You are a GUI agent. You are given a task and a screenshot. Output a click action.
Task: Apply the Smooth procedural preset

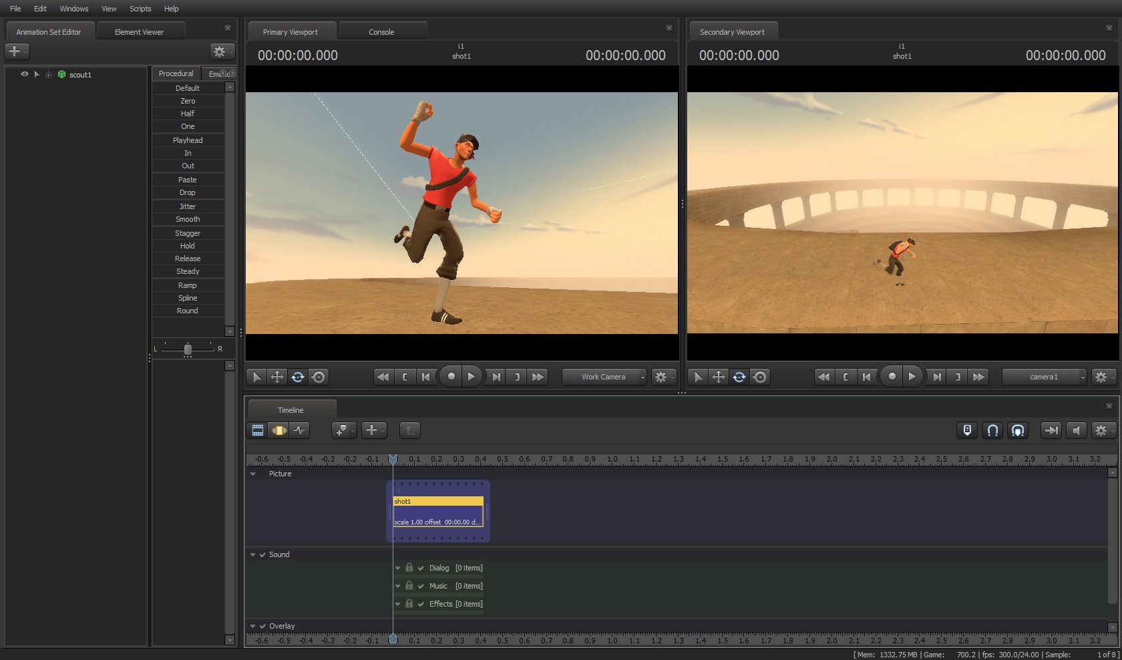tap(188, 219)
